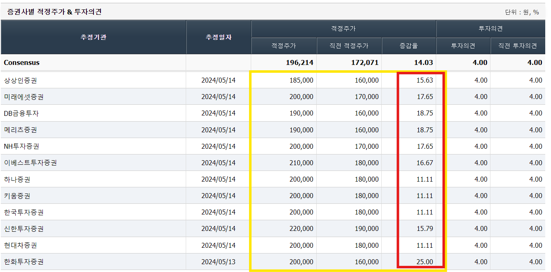This screenshot has width=551, height=272.
Task: Click the date cell in the 현대차증권 row
Action: (x=218, y=245)
